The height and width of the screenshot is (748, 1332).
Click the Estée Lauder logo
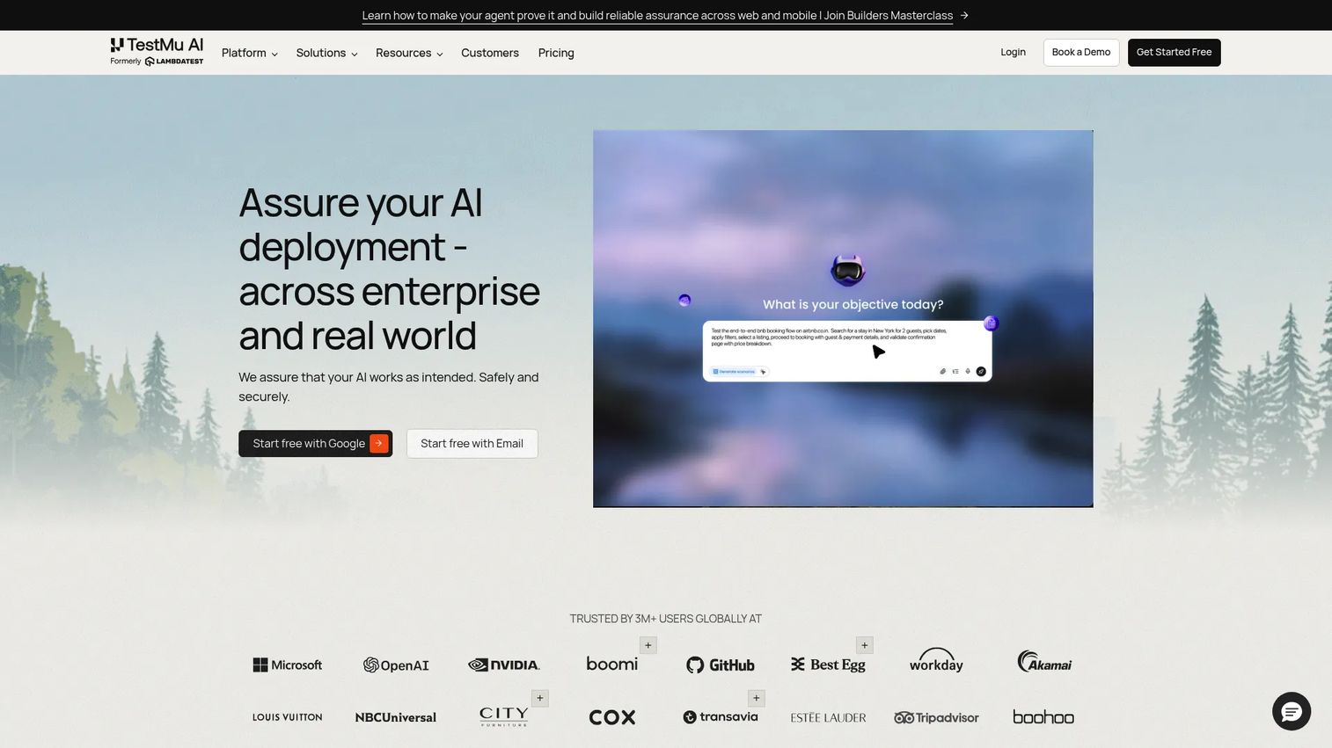pyautogui.click(x=828, y=717)
